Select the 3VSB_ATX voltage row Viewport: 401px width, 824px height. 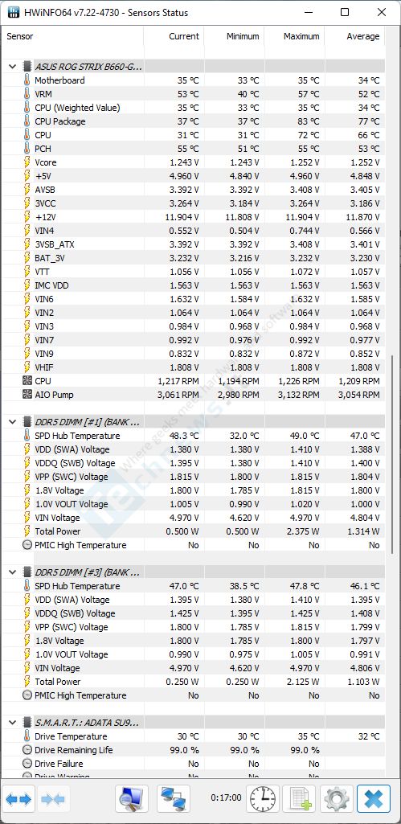pyautogui.click(x=194, y=244)
